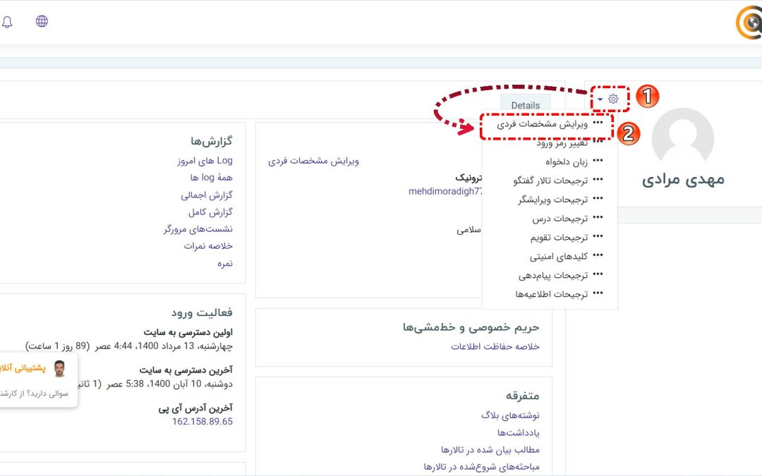Open خلاصه حفاظت اطلاعات link
Screen dimensions: 762x476
click(x=495, y=346)
